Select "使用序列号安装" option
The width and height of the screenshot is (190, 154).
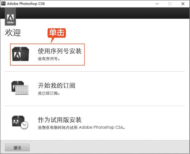click(x=60, y=51)
